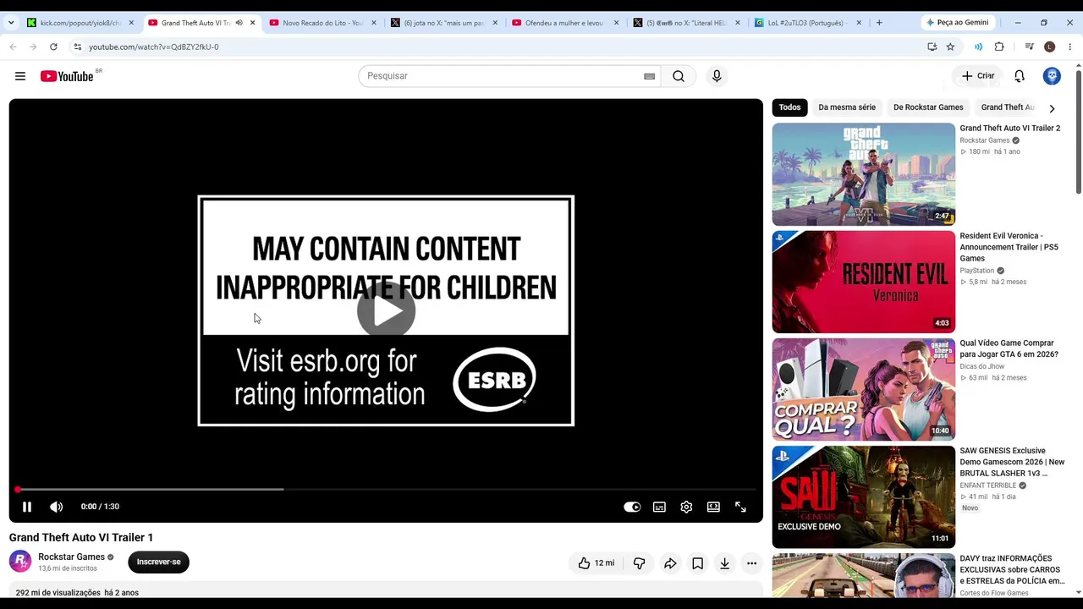Open the PlayStation channel under Resident Evil
This screenshot has height=609, width=1083.
tap(976, 271)
